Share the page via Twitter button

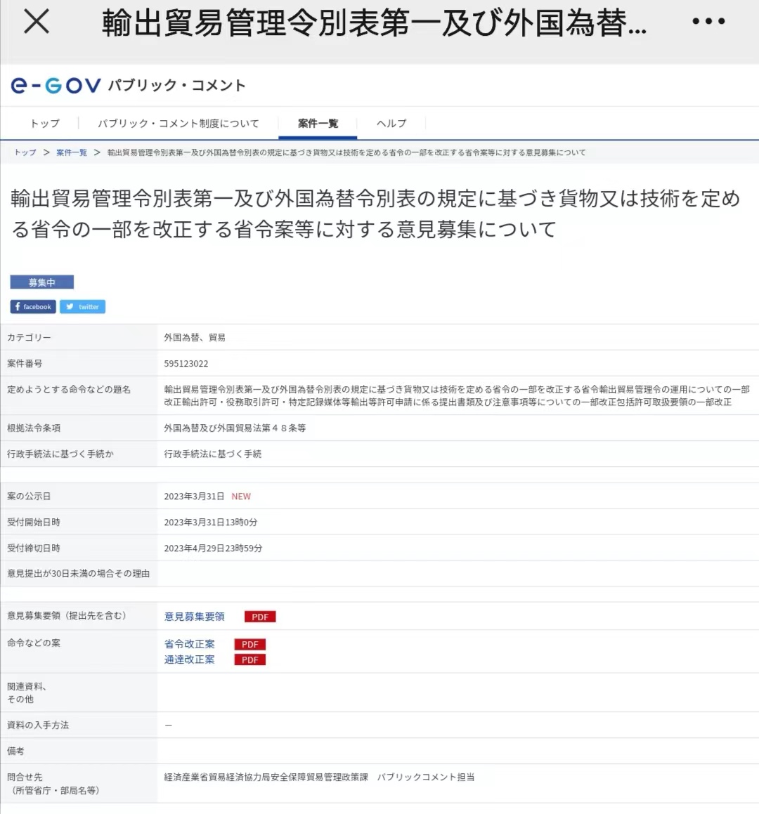82,307
